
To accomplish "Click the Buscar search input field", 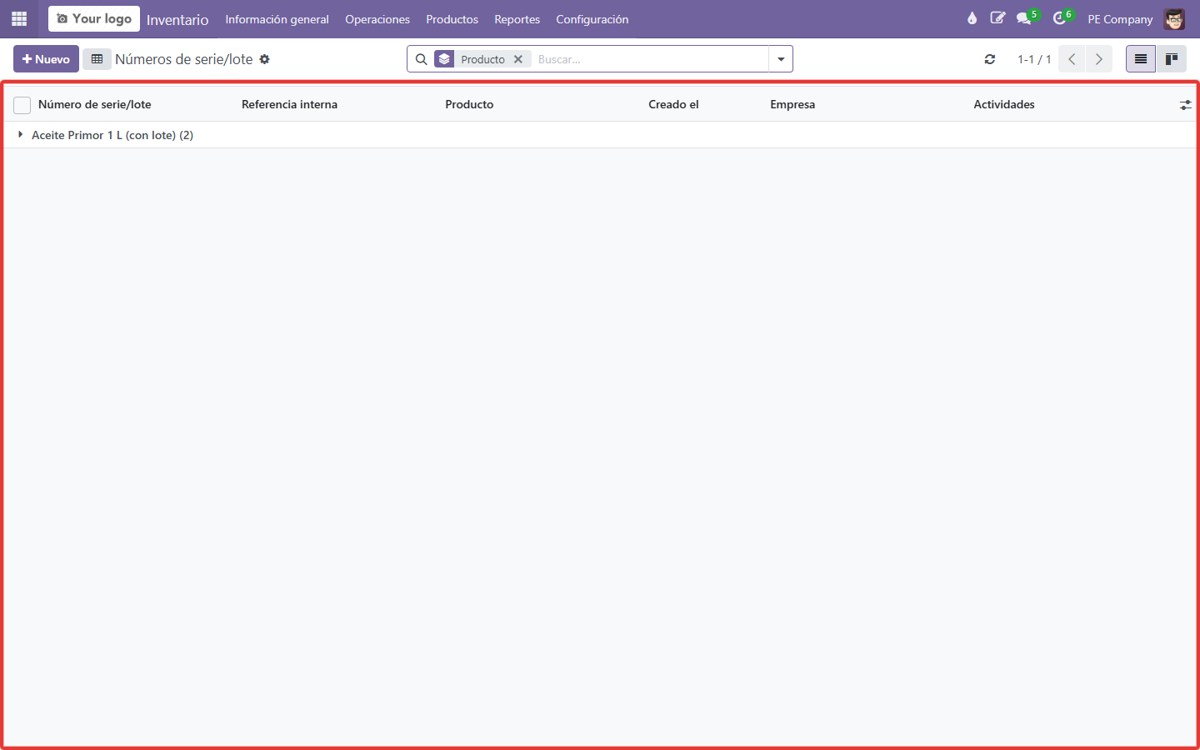I will click(650, 59).
